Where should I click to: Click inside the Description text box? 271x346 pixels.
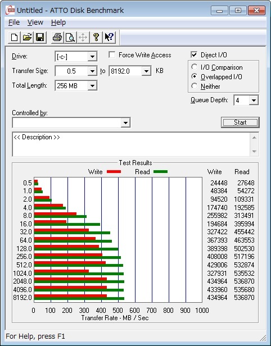132,144
